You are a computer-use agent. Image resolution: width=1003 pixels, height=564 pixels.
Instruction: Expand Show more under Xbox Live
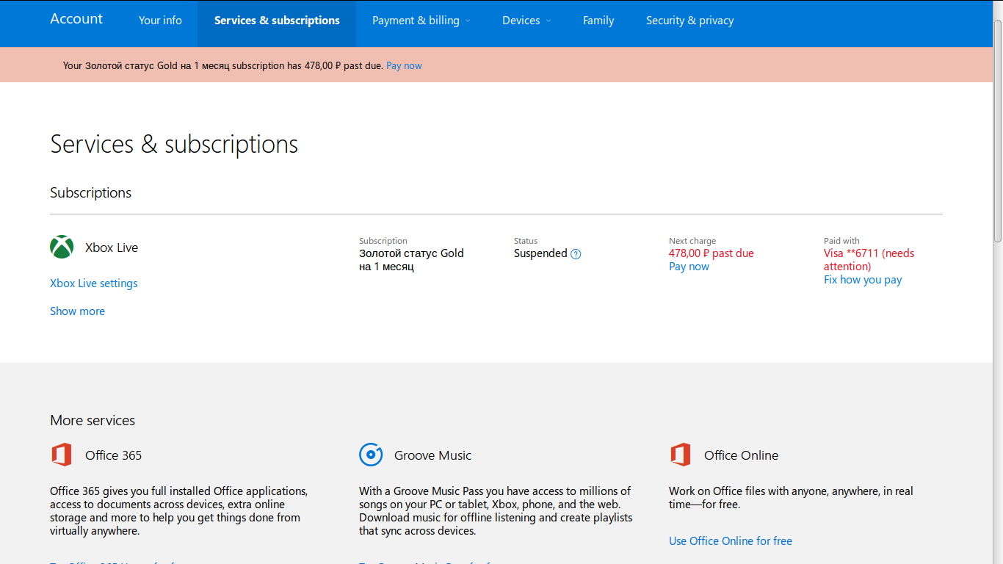point(77,311)
